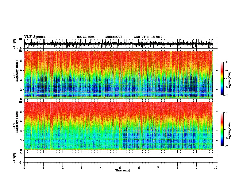Click time axis tick label 2

63,168
